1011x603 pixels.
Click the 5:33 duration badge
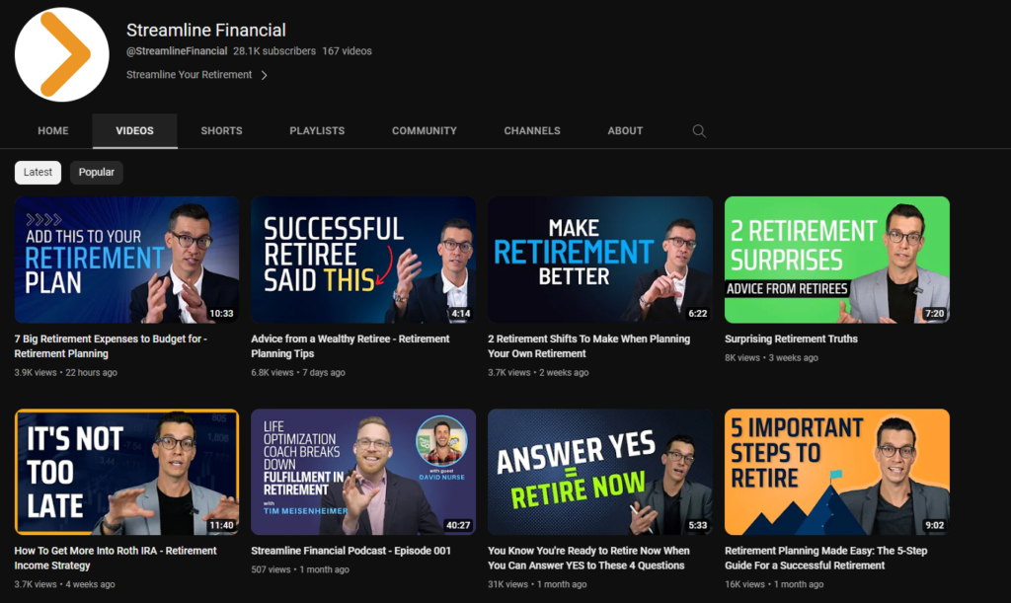click(698, 526)
